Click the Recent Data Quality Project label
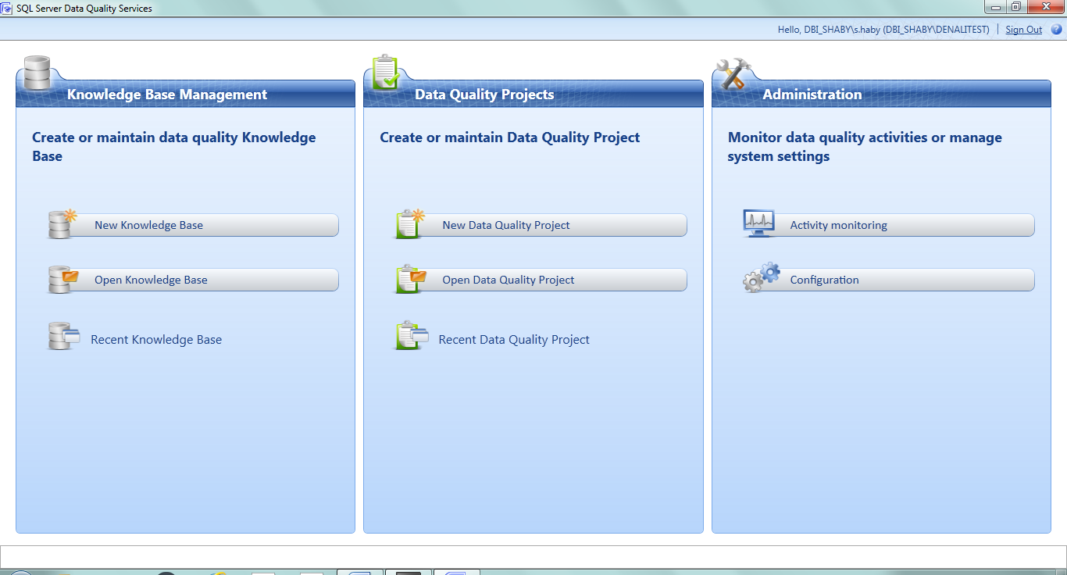1067x575 pixels. tap(514, 340)
